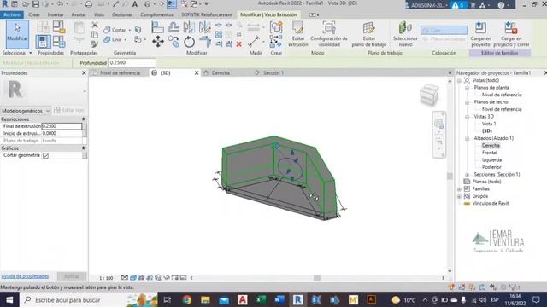Screen dimensions: 547x307
Task: Click the Windows Start button
Action: 9,299
